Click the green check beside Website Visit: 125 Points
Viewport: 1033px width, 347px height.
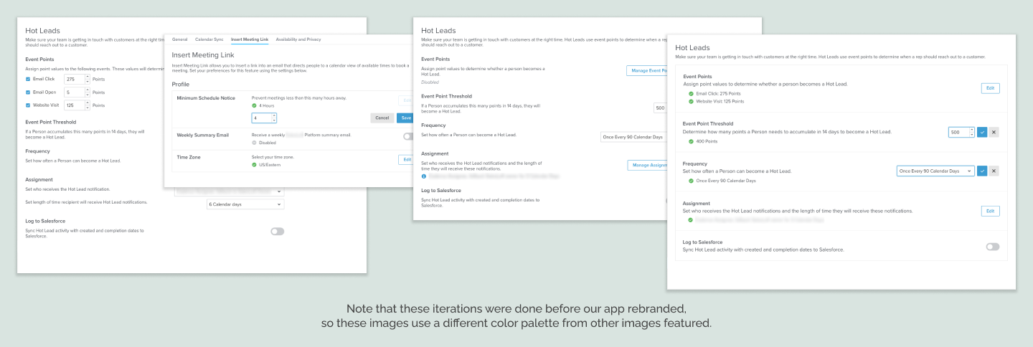click(691, 101)
